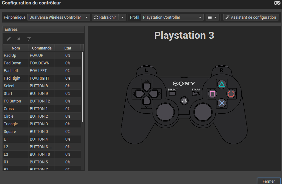Select the PS Button input row
The height and width of the screenshot is (184, 282).
[42, 101]
